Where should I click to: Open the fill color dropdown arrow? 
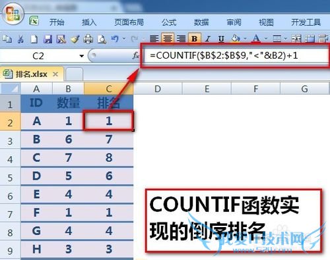click(245, 39)
